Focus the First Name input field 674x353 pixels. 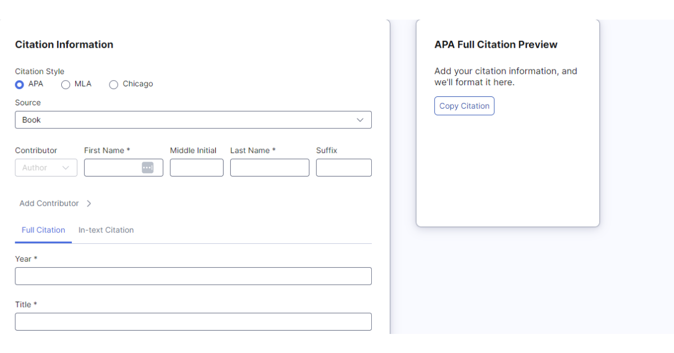124,168
